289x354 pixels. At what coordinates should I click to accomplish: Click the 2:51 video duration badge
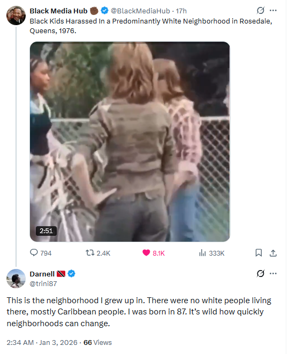coord(46,230)
